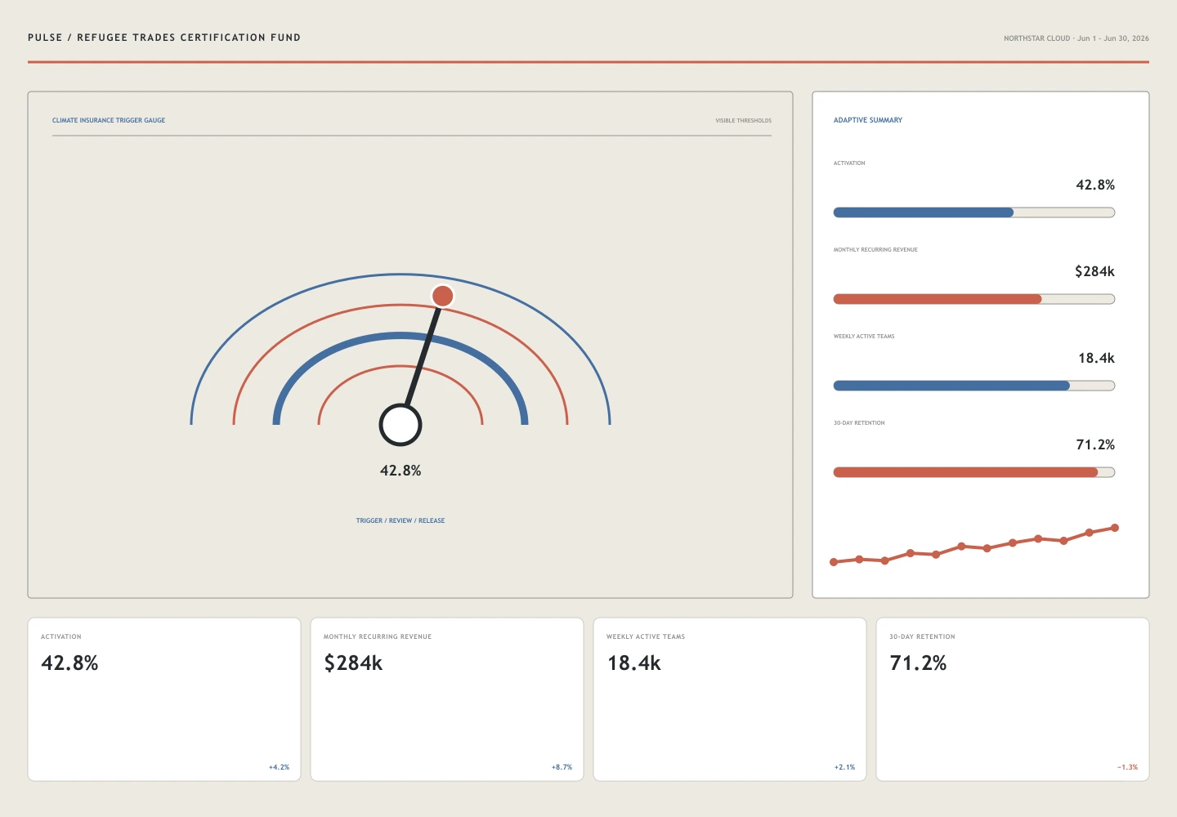This screenshot has width=1177, height=817.
Task: Open the Adaptive Summary heading
Action: [x=868, y=120]
